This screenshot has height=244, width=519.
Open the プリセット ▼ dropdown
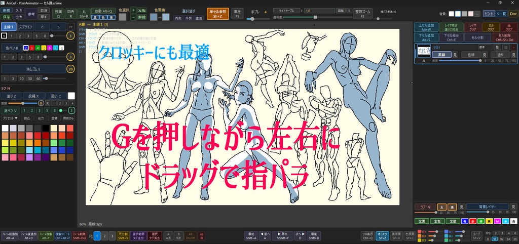click(10, 118)
